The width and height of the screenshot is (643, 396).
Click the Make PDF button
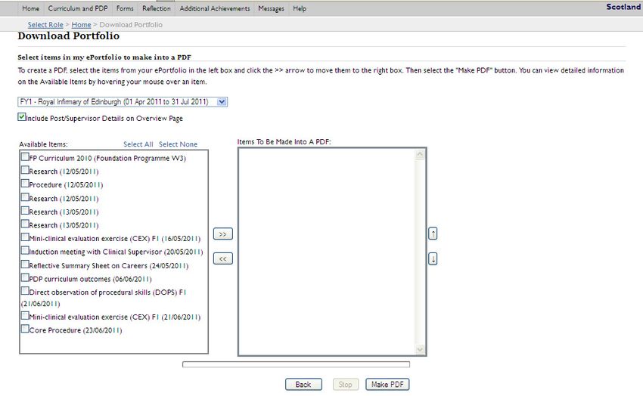pyautogui.click(x=387, y=384)
